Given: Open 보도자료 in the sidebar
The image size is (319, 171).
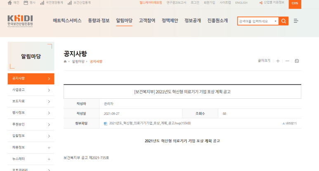Looking at the screenshot, I should coord(19,101).
